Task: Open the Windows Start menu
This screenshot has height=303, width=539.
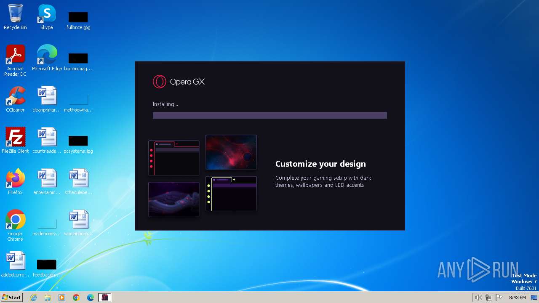Action: pyautogui.click(x=11, y=297)
